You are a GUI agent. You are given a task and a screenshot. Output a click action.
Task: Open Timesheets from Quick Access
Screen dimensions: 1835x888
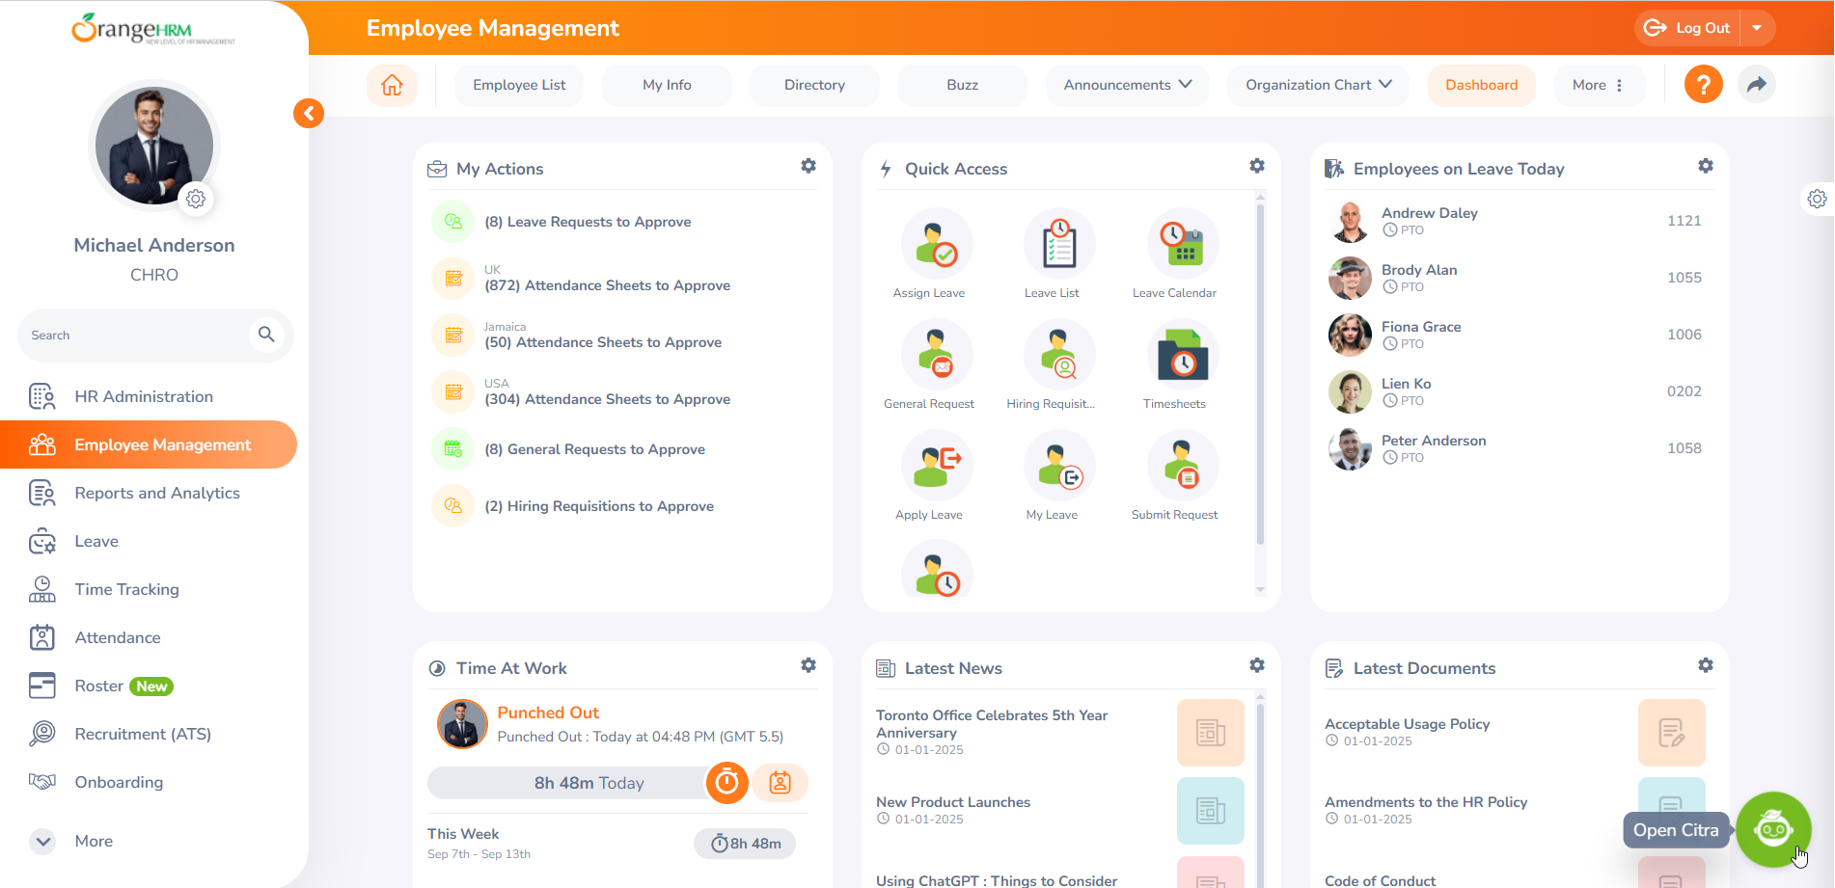pyautogui.click(x=1182, y=356)
